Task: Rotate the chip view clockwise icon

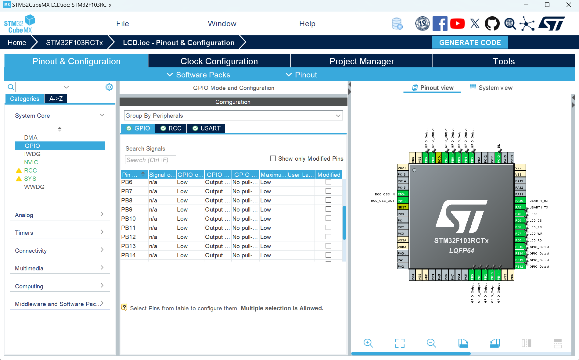Action: [463, 343]
